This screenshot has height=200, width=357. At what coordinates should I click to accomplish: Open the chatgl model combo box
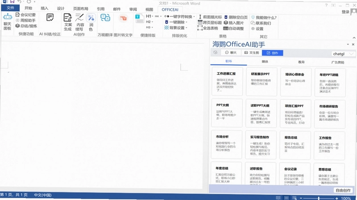coord(343,54)
